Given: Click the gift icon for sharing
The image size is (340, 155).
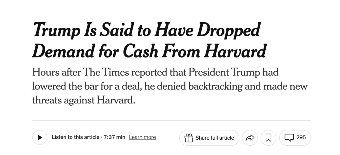Looking at the screenshot, I should 189,138.
